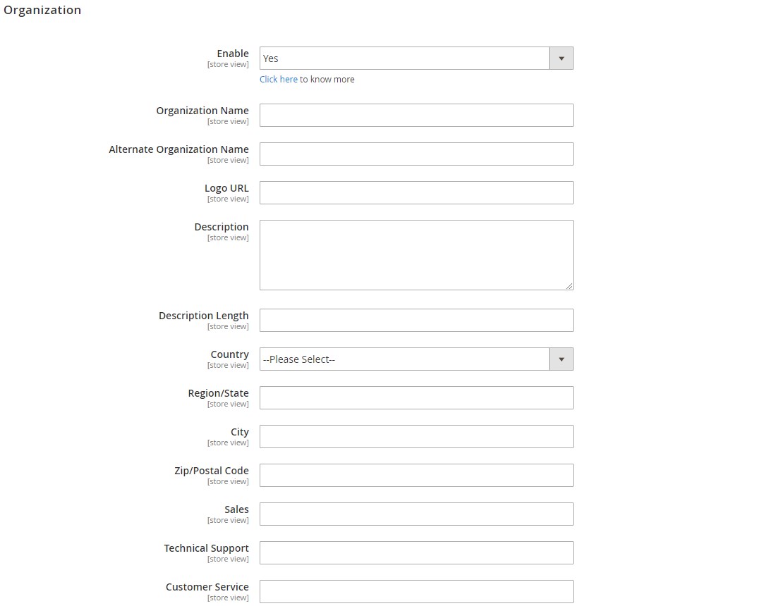Grab the Description textarea resize handle
The height and width of the screenshot is (606, 757).
(569, 286)
